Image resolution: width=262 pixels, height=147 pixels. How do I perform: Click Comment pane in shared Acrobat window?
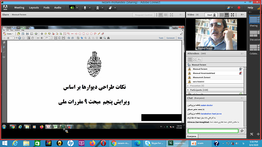(170, 38)
